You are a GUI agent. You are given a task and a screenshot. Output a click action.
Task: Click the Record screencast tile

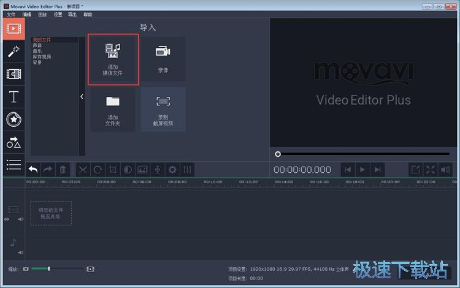click(163, 109)
